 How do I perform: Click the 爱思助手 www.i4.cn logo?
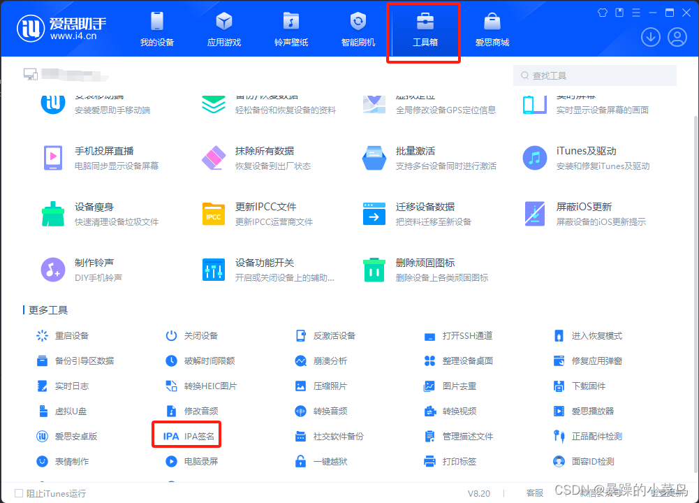tap(62, 28)
